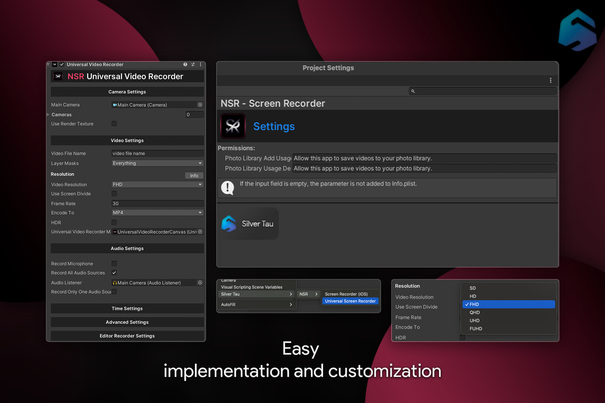Viewport: 605px width, 403px height.
Task: Click the blue Settings heading link
Action: click(274, 126)
